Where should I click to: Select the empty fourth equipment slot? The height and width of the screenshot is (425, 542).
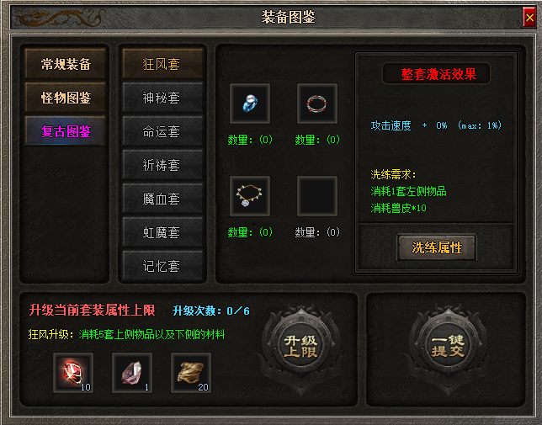317,196
